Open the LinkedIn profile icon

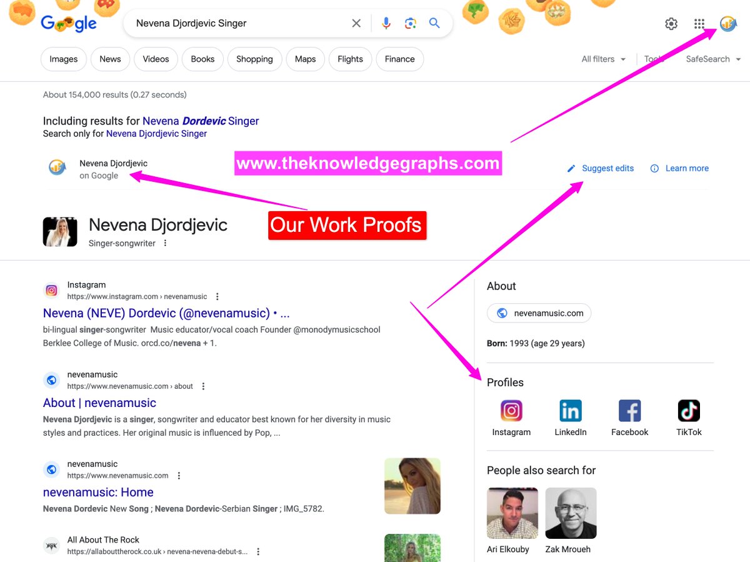571,411
